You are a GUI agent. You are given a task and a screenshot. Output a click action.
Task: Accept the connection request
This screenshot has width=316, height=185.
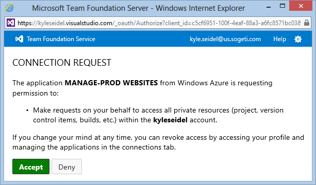coord(31,166)
